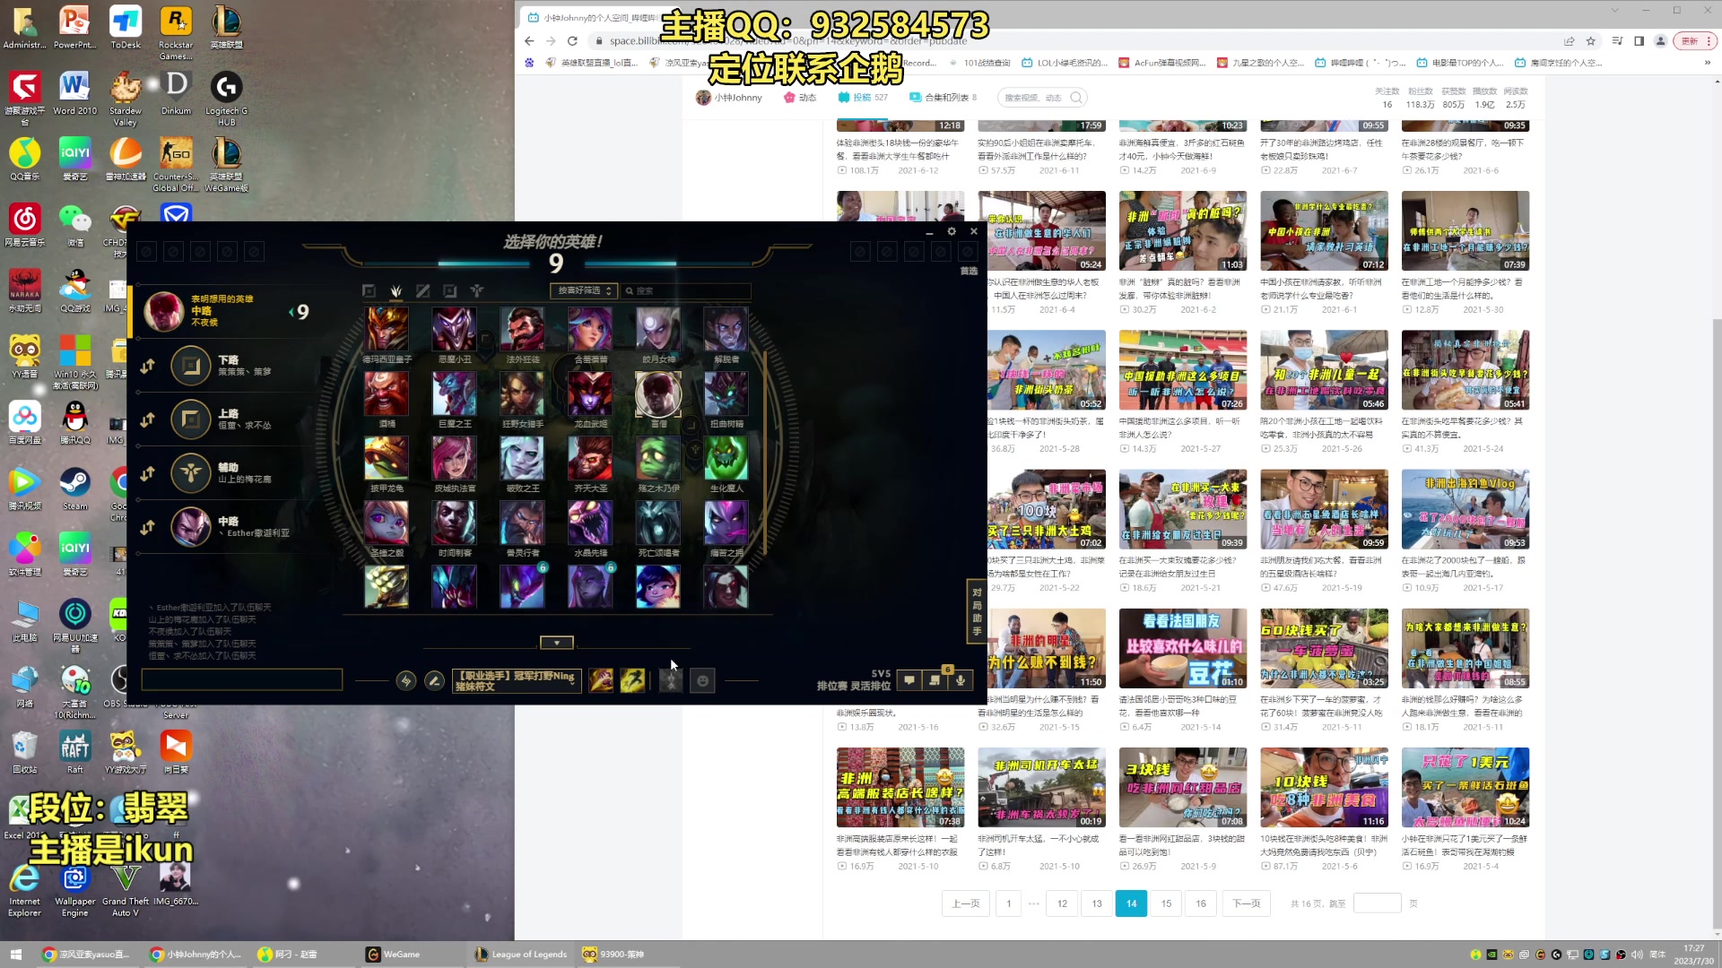
Task: Edit rune page pencil icon
Action: pyautogui.click(x=434, y=681)
